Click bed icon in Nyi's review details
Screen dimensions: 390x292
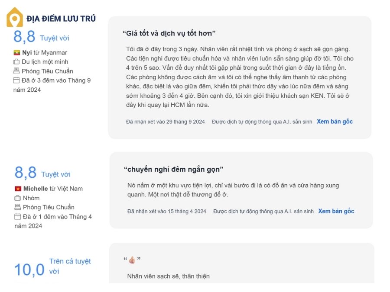click(x=17, y=71)
